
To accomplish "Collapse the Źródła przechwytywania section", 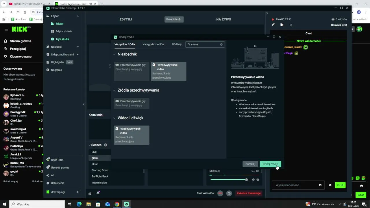I will pos(114,90).
